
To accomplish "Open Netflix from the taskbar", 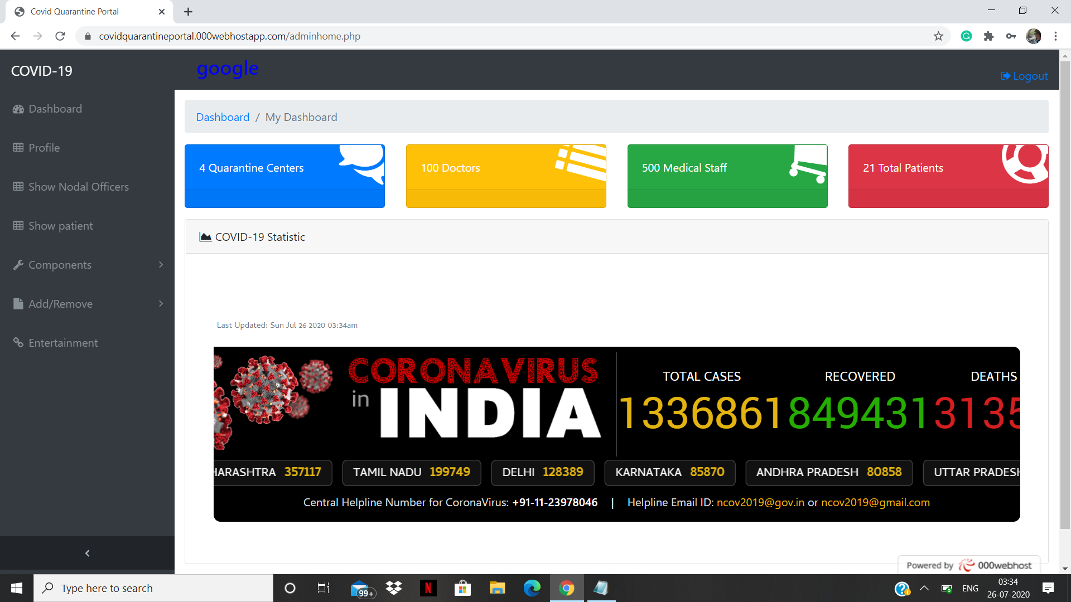I will 428,588.
